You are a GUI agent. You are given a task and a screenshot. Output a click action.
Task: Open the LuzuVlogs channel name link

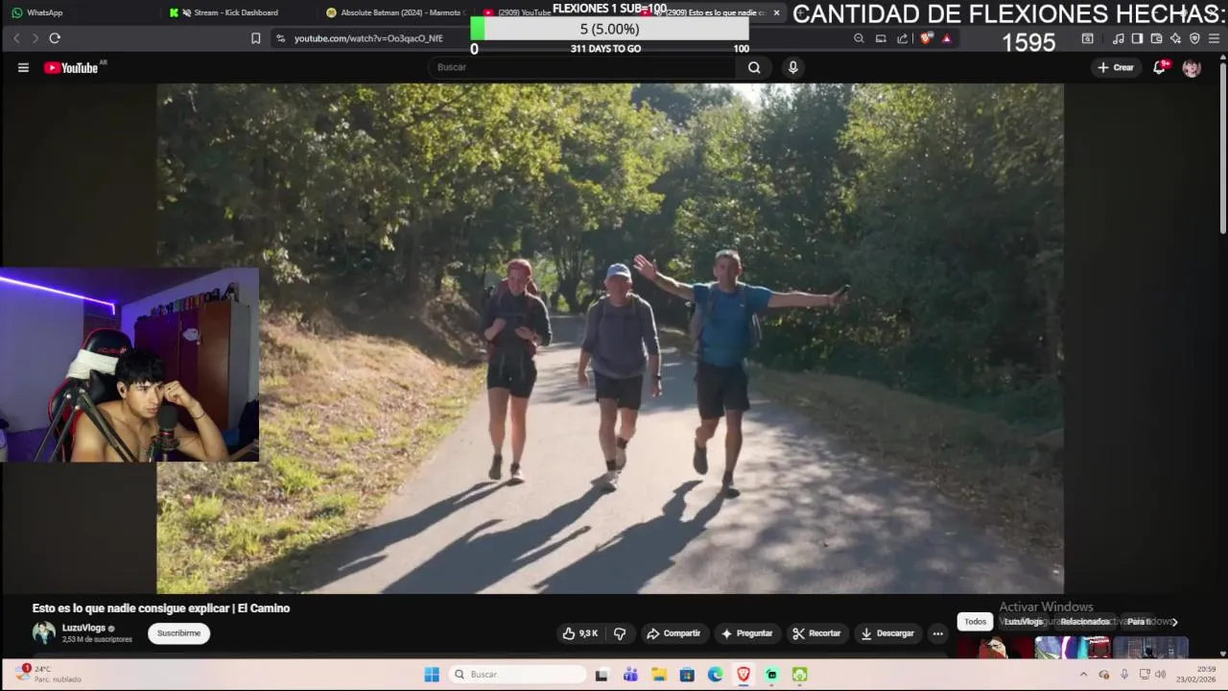point(83,629)
